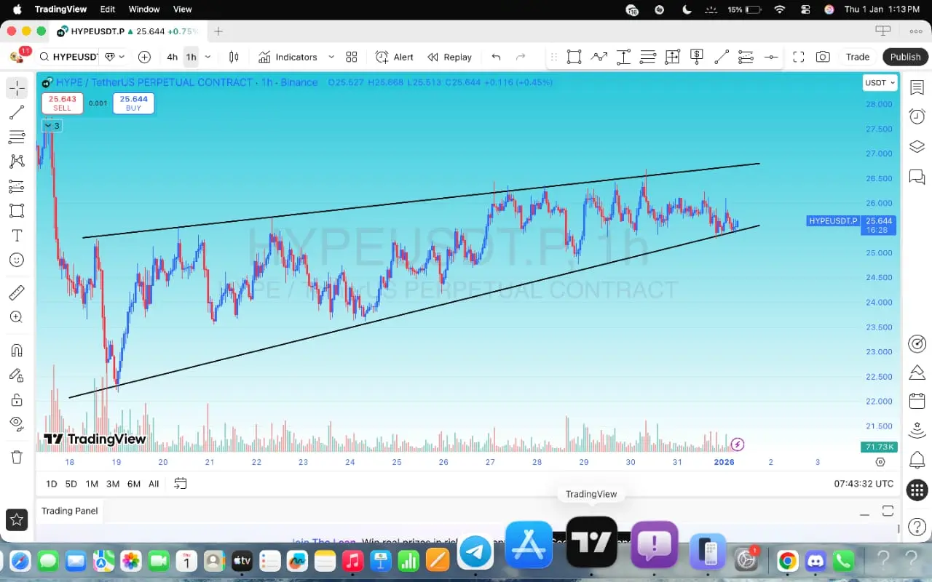This screenshot has width=932, height=582.
Task: Expand the favorite indicators dropdown arrow
Action: (x=331, y=57)
